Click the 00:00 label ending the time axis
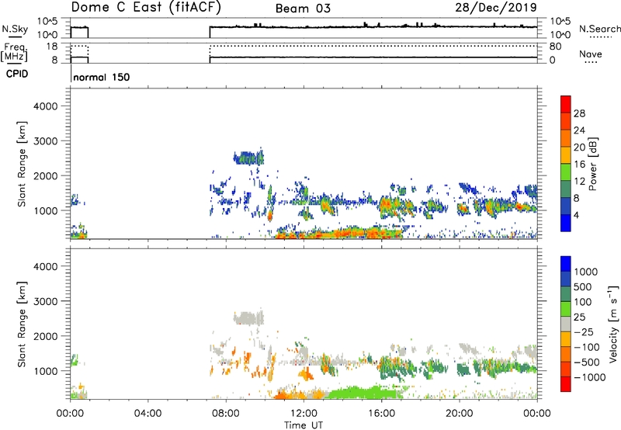The image size is (621, 430). [x=537, y=414]
